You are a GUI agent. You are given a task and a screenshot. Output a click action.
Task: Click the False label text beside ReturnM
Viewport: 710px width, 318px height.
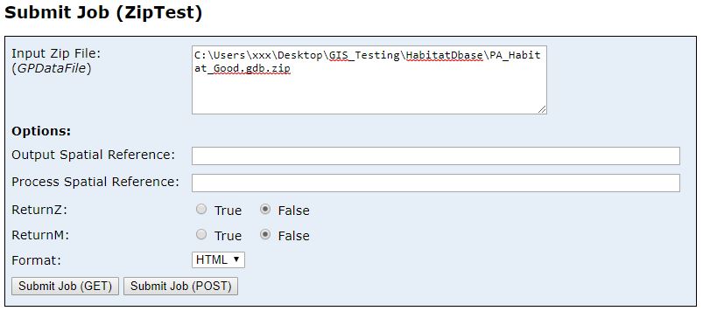click(293, 236)
